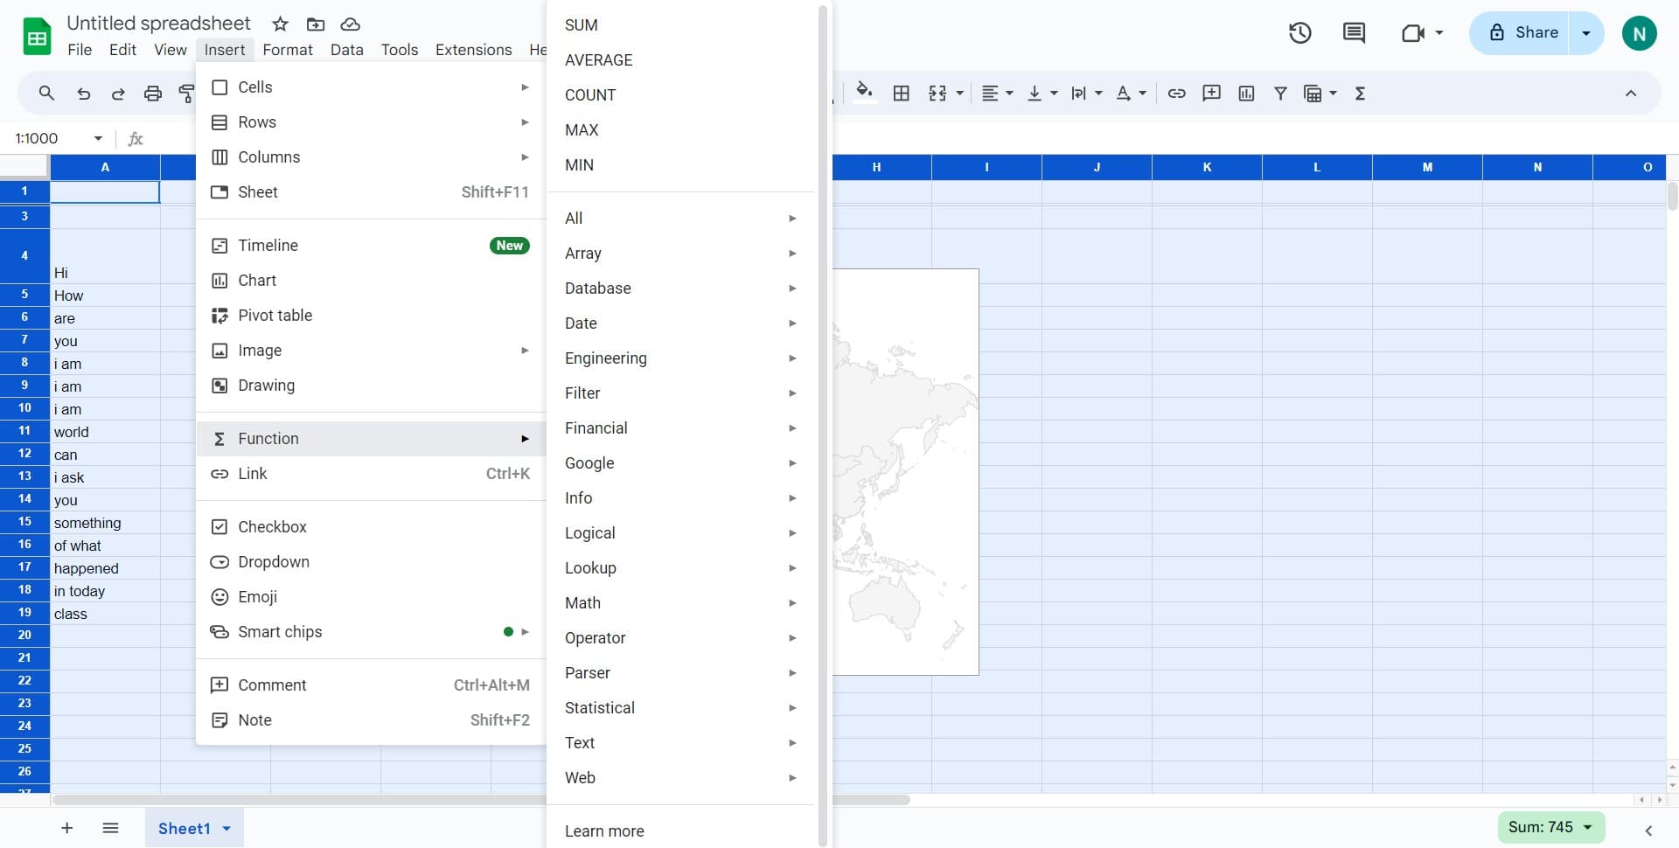The width and height of the screenshot is (1679, 848).
Task: Select Pivot table from Insert menu
Action: [275, 316]
